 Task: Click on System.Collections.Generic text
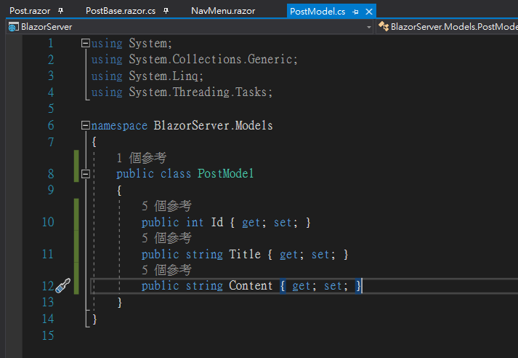(x=211, y=60)
